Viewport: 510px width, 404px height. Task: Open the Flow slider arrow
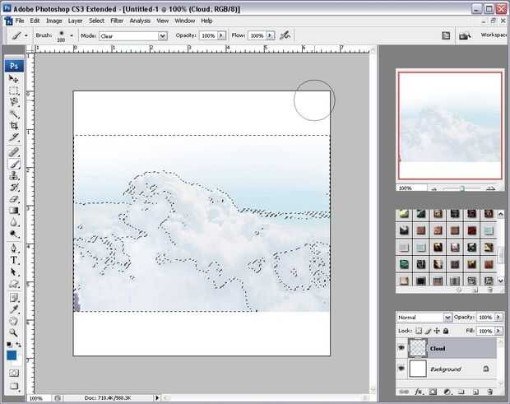270,35
